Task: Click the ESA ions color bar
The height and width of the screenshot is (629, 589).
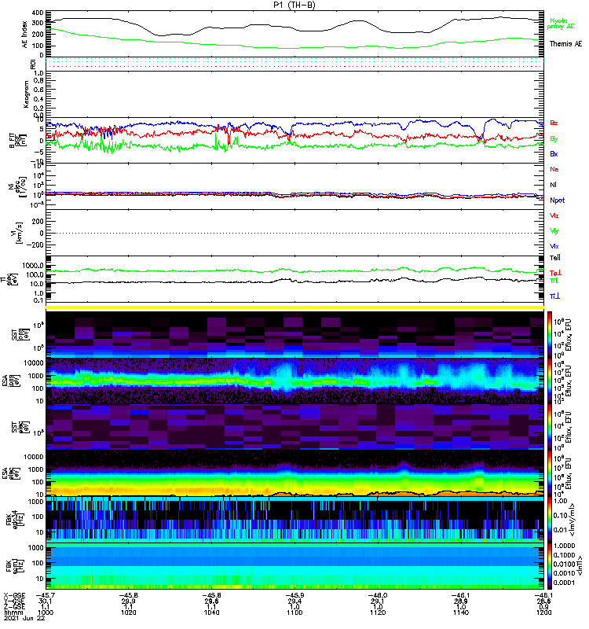Action: [550, 381]
